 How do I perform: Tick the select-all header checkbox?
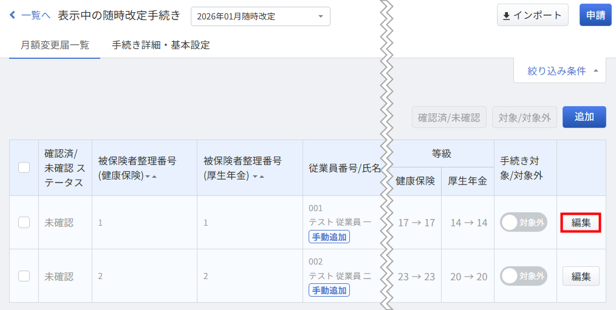(24, 168)
